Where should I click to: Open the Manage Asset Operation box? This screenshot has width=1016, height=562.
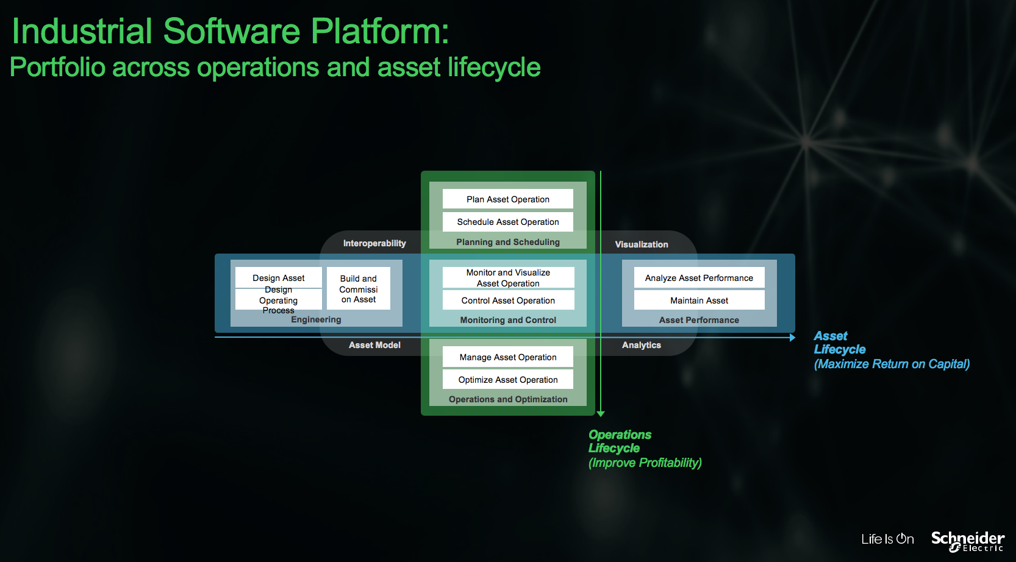click(508, 357)
